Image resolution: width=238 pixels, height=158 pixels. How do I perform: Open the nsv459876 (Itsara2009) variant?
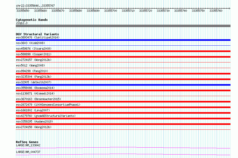coord(34,49)
